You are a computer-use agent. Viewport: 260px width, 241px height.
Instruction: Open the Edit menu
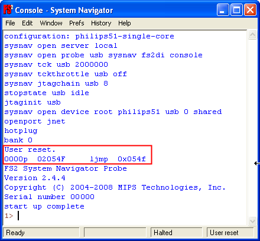tap(27, 23)
